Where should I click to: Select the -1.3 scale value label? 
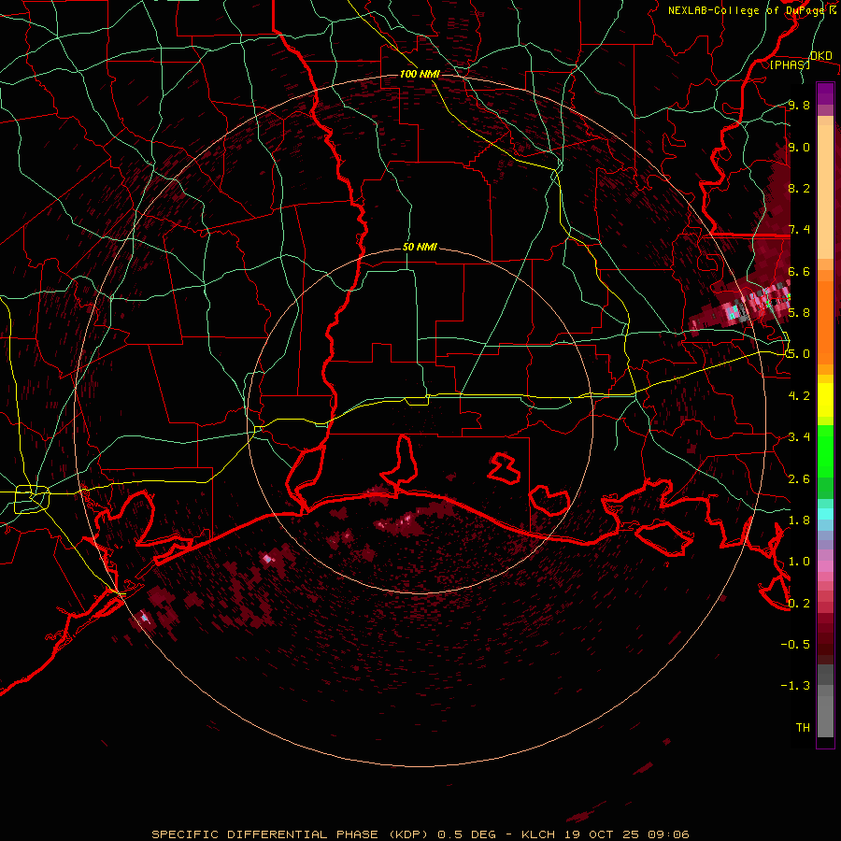(x=795, y=686)
